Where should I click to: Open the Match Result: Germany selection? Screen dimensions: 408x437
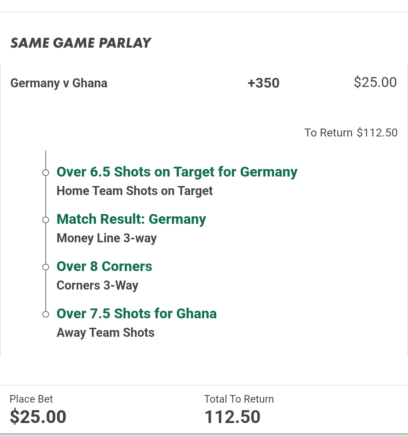click(x=131, y=219)
